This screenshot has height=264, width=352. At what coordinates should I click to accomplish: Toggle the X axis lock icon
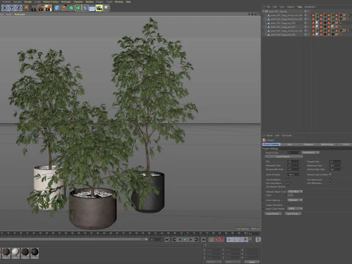pyautogui.click(x=5, y=8)
